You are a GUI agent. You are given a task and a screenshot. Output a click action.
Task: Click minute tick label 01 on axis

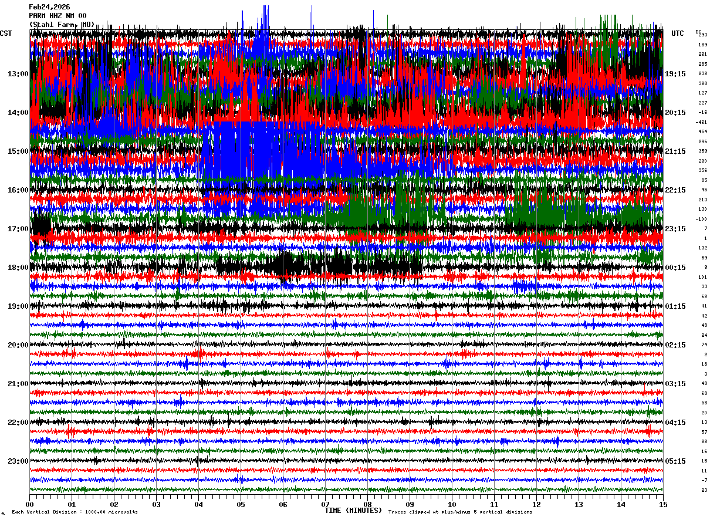72,504
